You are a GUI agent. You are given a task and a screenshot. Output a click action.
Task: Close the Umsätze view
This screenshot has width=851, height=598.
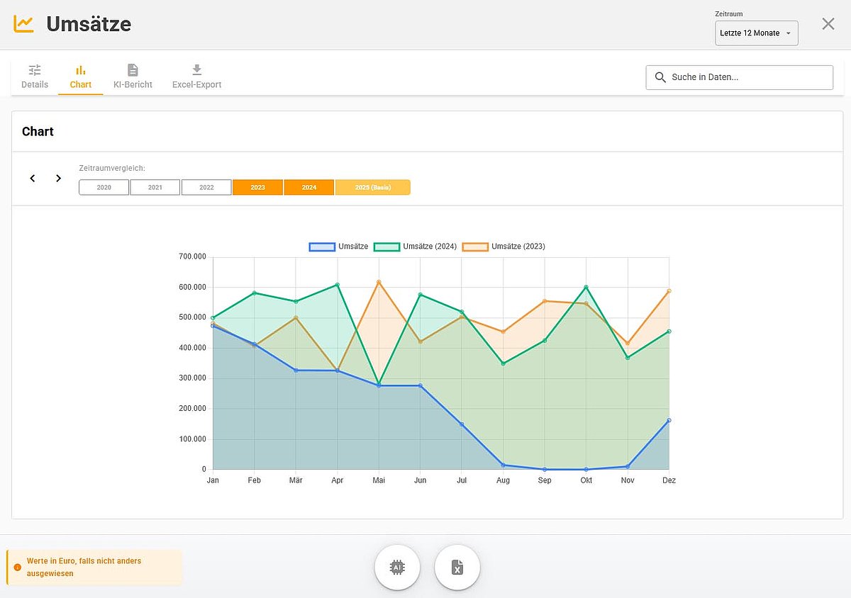[828, 24]
